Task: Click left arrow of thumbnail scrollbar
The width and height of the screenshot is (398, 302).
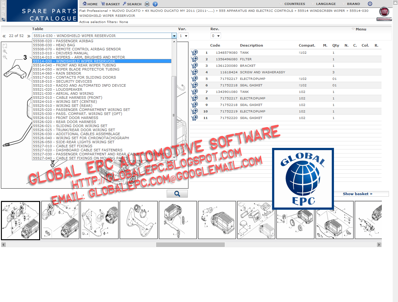Action: coord(3,245)
